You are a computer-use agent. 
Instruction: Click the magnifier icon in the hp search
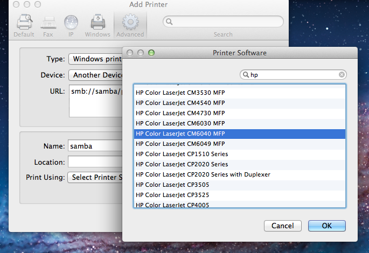tap(246, 74)
